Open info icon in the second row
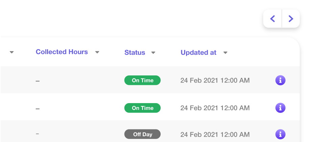Screen dimensions: 318x142 click(x=280, y=108)
